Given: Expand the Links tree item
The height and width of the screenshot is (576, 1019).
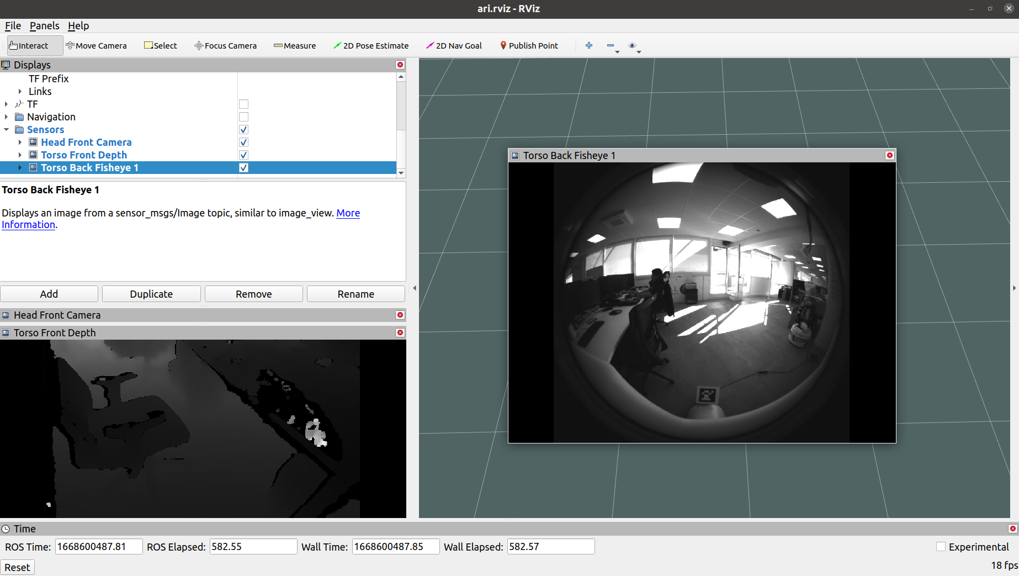Looking at the screenshot, I should coord(20,91).
